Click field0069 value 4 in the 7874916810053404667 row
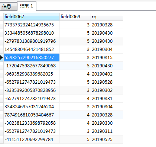Viewport: 156px width, 147px height. pyautogui.click(x=75, y=115)
